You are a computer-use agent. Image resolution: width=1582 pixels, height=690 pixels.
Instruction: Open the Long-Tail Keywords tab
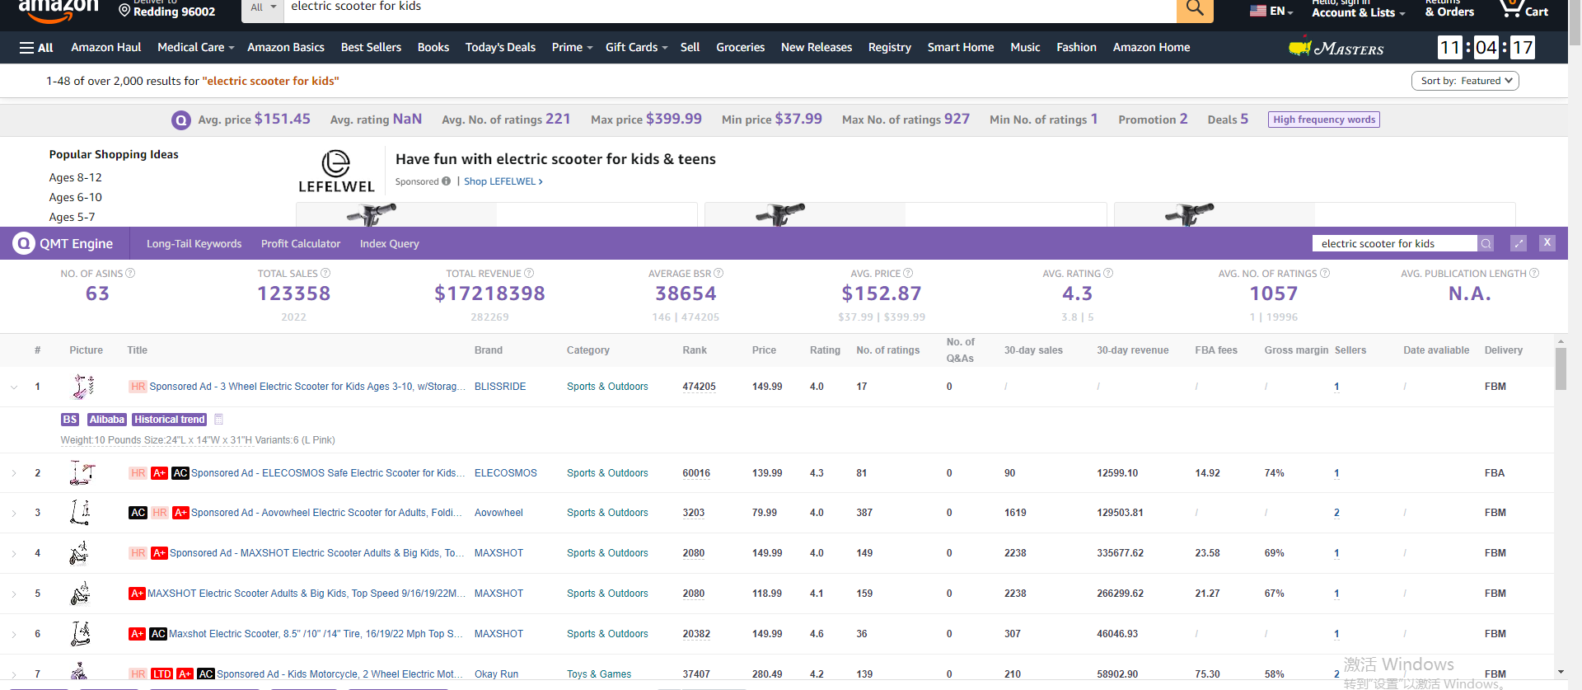(194, 244)
